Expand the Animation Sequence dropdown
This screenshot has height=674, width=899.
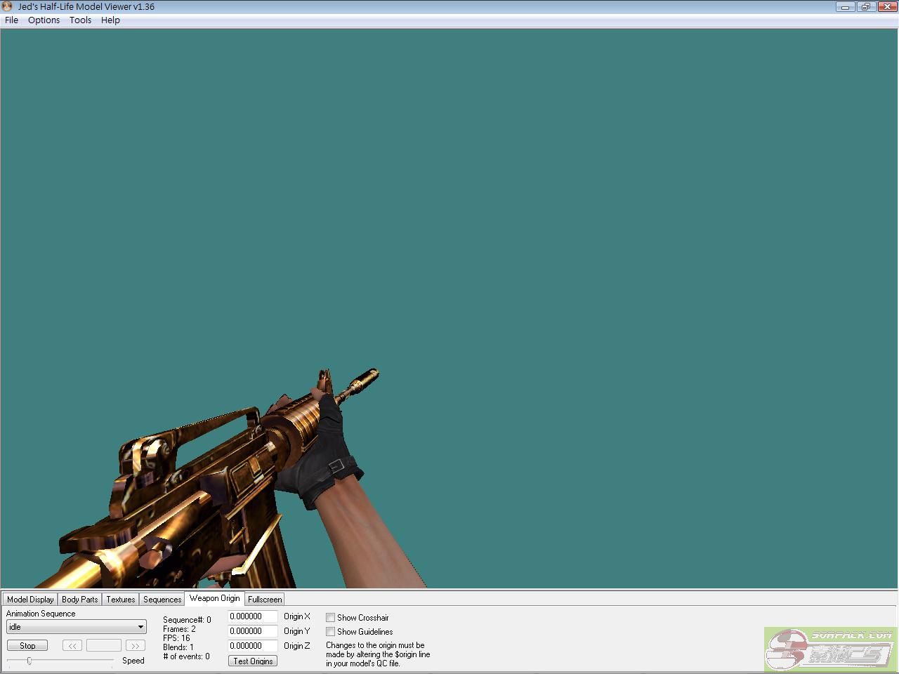pyautogui.click(x=140, y=627)
